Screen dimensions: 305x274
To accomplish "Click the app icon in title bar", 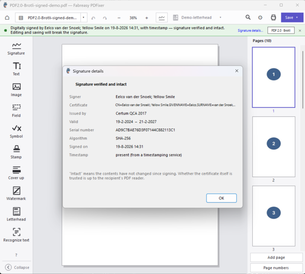I will coord(5,5).
